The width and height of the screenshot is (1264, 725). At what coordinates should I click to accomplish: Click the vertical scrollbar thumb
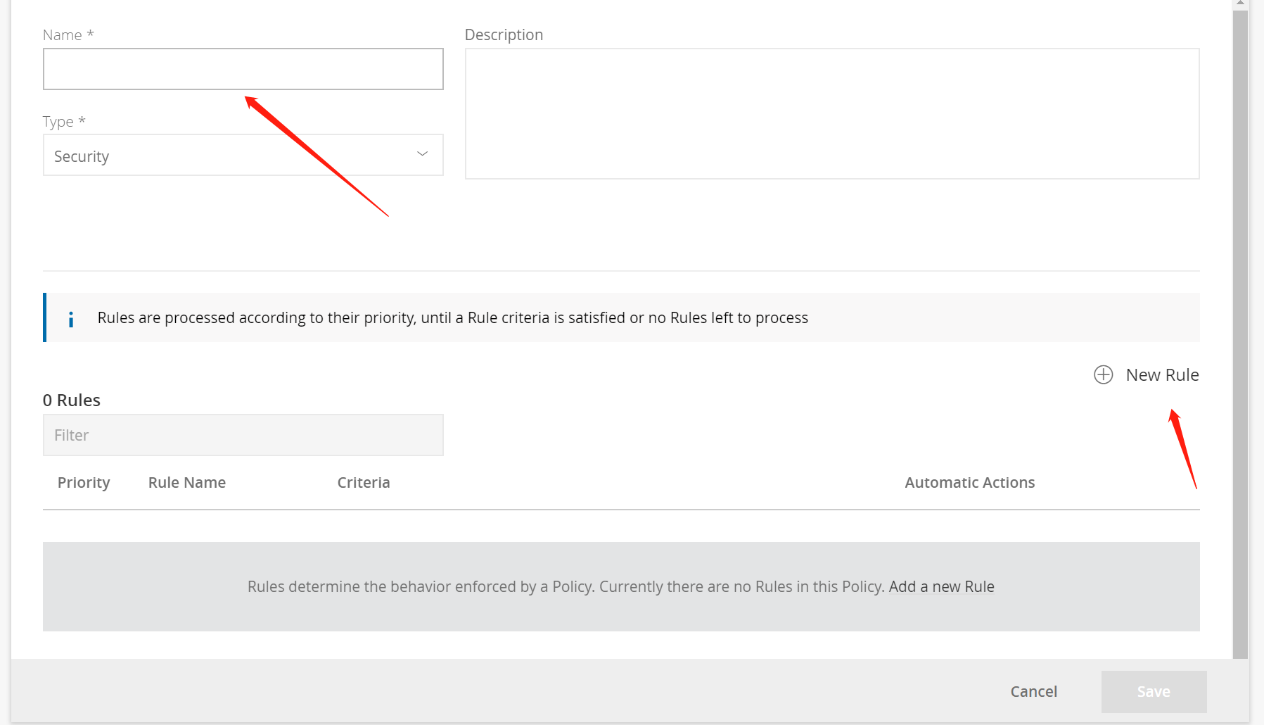pyautogui.click(x=1240, y=334)
